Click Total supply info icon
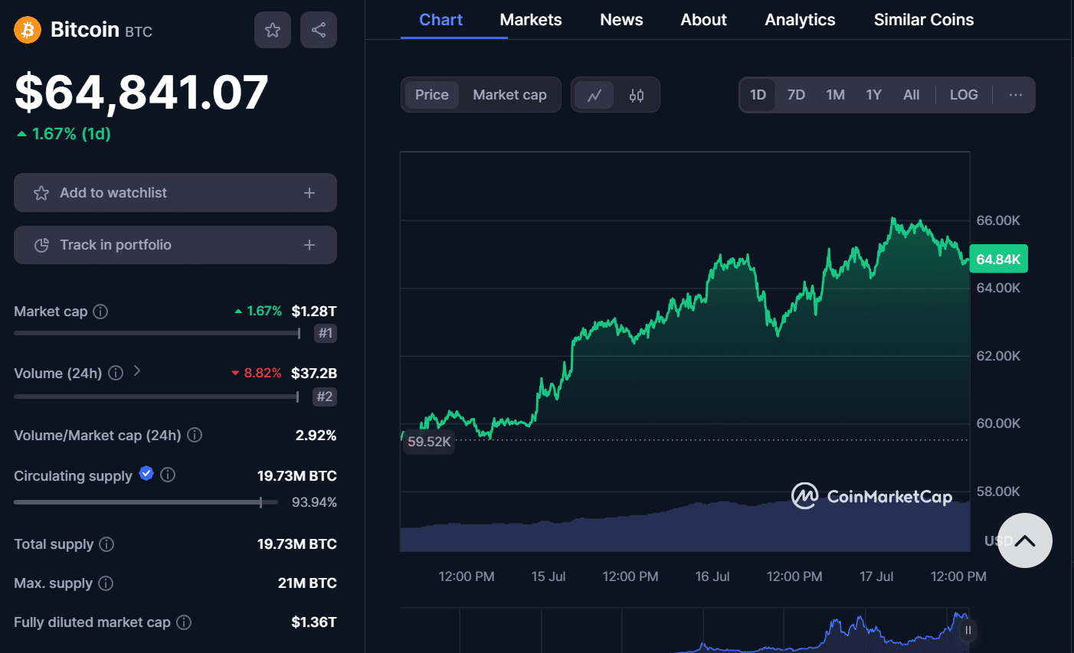The height and width of the screenshot is (653, 1074). (x=106, y=544)
